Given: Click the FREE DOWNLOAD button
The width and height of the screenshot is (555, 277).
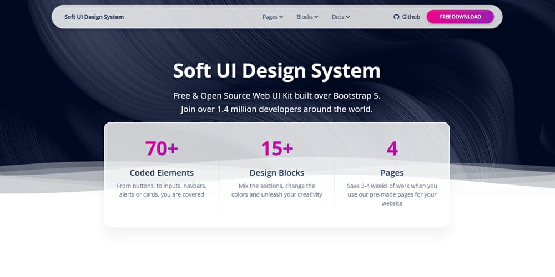Looking at the screenshot, I should 460,17.
